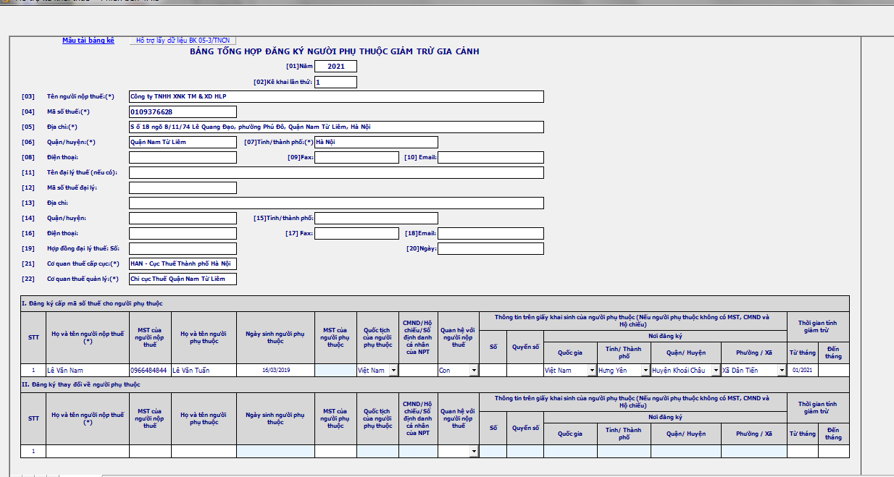Click section II Họ và tên người phụ thuộc cell
This screenshot has height=477, width=894.
click(204, 451)
